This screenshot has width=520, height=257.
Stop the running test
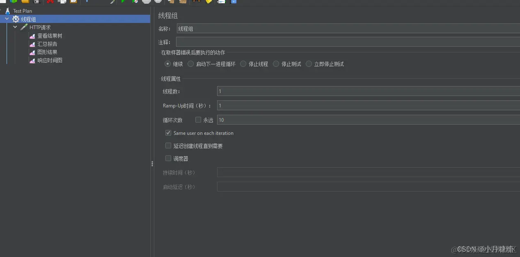click(x=146, y=2)
